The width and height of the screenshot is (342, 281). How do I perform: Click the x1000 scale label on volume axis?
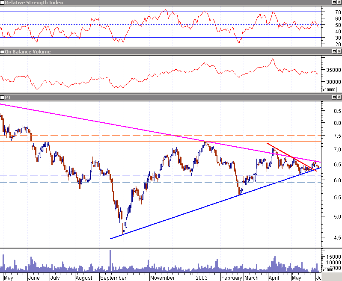(x=328, y=269)
